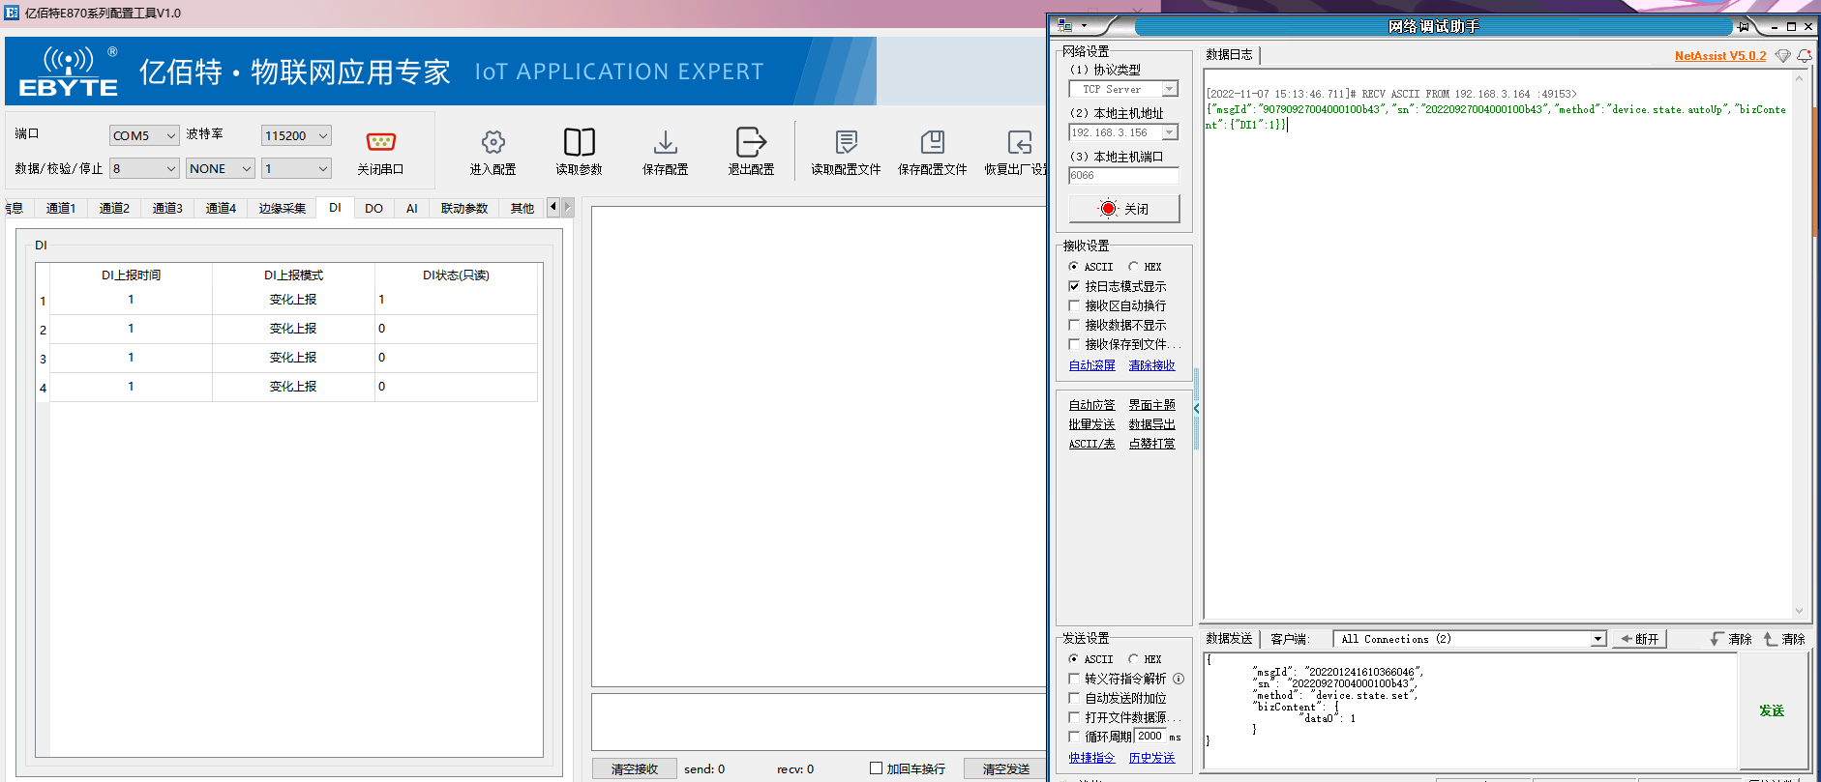Screen dimensions: 1821x782
Task: Click the read configuration file icon
Action: coord(846,142)
